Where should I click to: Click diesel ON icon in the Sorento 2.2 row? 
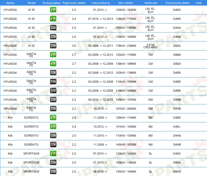pyautogui.click(x=53, y=145)
